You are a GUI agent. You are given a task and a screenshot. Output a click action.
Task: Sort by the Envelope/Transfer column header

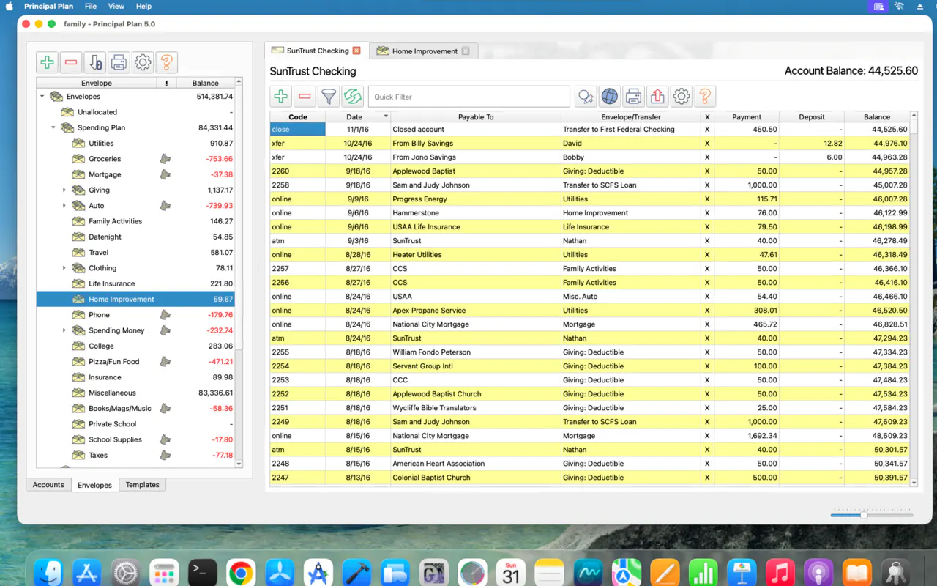631,117
